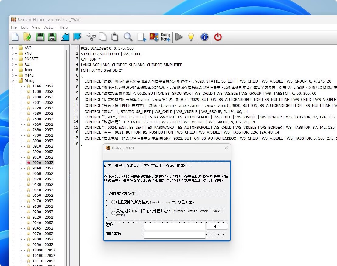
Task: Open the Action menu
Action: pyautogui.click(x=50, y=27)
